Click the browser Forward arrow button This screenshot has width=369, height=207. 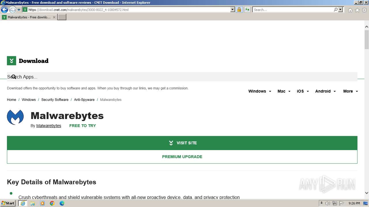click(x=12, y=10)
